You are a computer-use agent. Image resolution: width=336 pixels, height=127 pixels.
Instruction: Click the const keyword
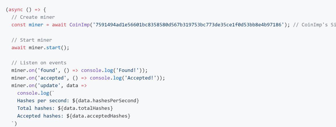19,25
